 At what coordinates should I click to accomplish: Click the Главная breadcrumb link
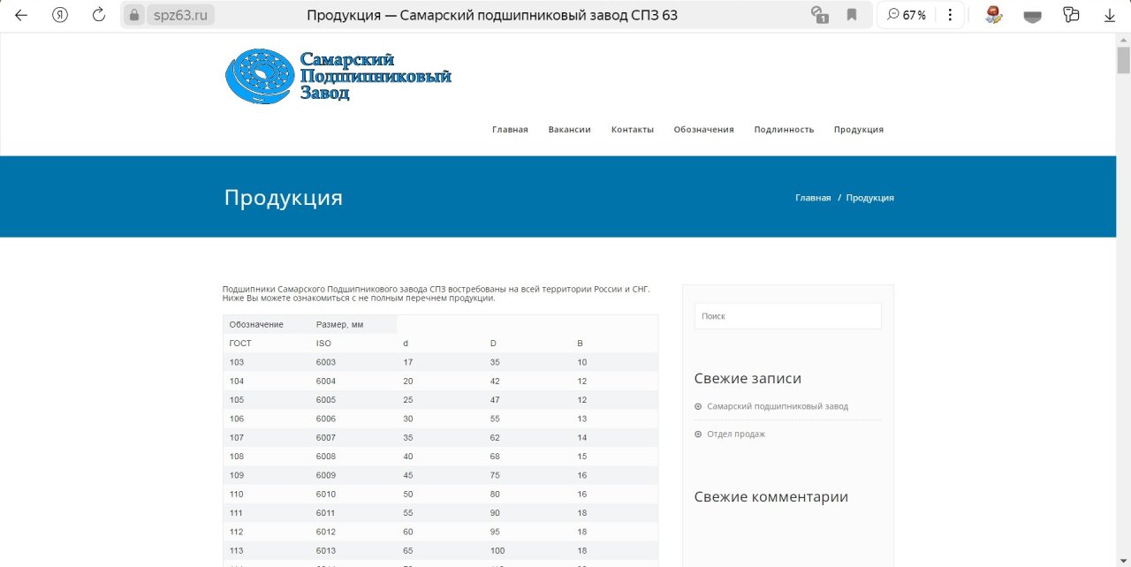pyautogui.click(x=813, y=198)
